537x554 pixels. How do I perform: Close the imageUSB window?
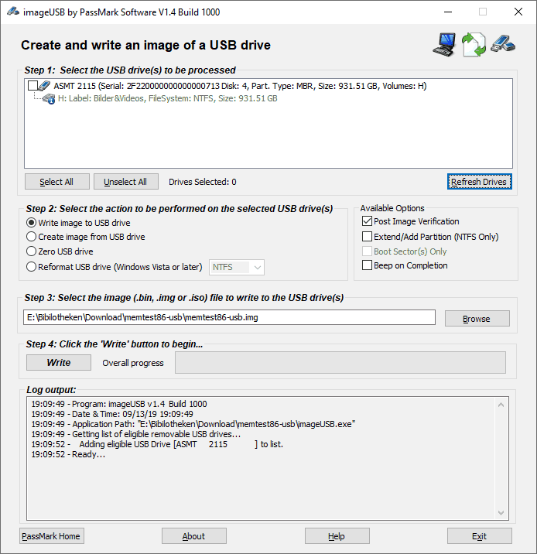(x=518, y=12)
